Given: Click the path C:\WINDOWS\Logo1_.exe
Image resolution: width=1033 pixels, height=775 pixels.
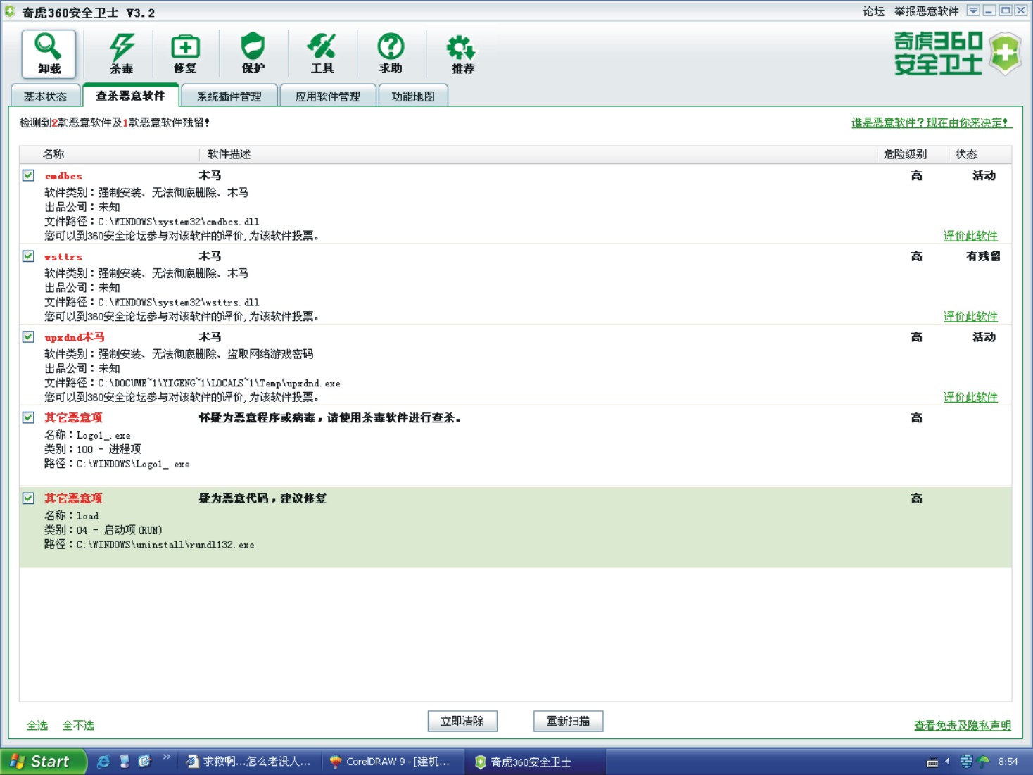Looking at the screenshot, I should 133,464.
